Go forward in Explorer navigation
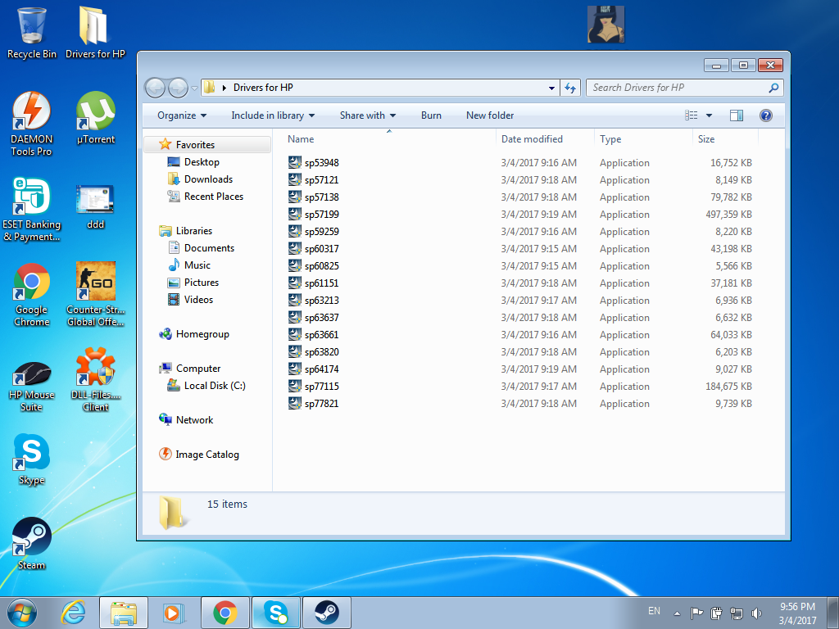This screenshot has height=629, width=839. 178,88
